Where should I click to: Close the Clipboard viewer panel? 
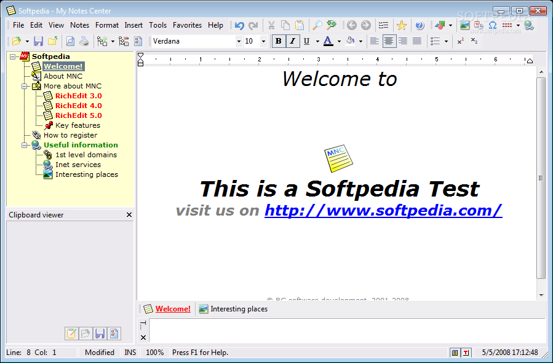(129, 215)
